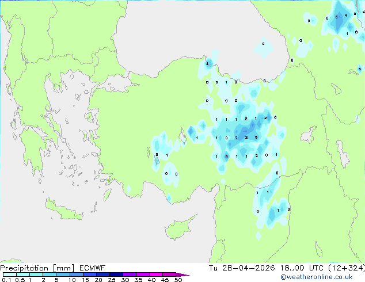Click the legend label '0.5'
Image resolution: width=365 pixels, height=282 pixels.
(x=20, y=280)
